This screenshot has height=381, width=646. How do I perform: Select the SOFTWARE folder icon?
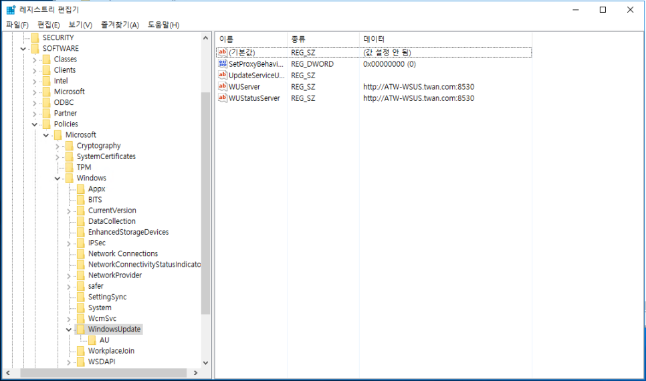coord(35,48)
